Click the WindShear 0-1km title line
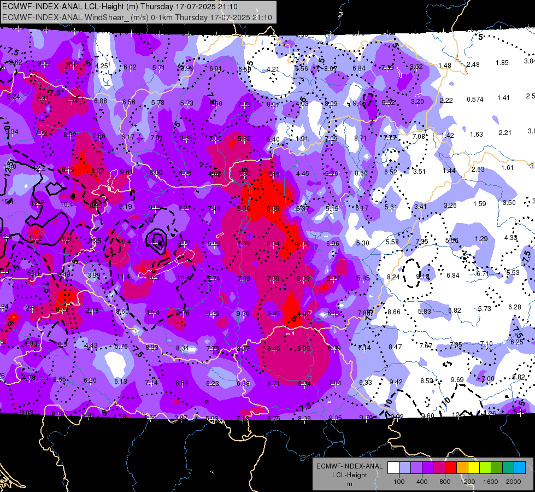 coord(137,17)
